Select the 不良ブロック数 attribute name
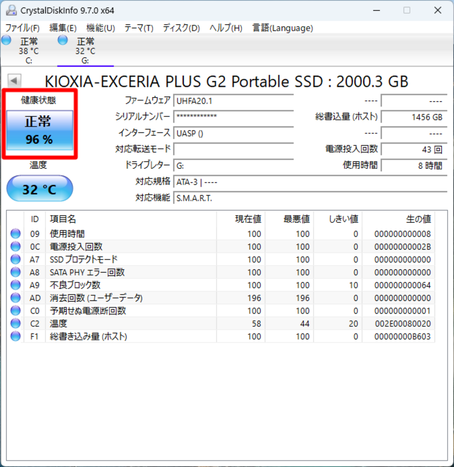This screenshot has height=467, width=454. coord(75,285)
